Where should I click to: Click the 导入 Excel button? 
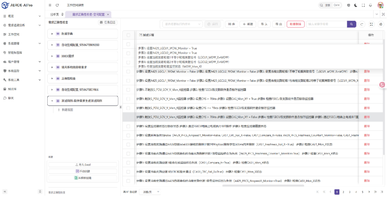[83, 165]
